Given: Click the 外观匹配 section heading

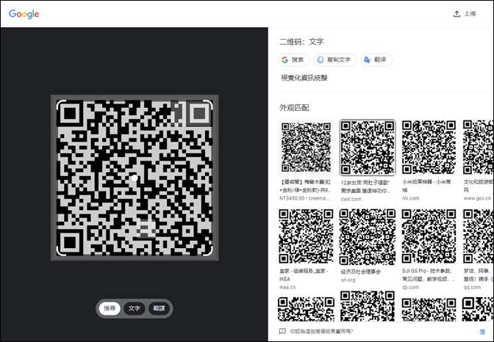Looking at the screenshot, I should 294,108.
